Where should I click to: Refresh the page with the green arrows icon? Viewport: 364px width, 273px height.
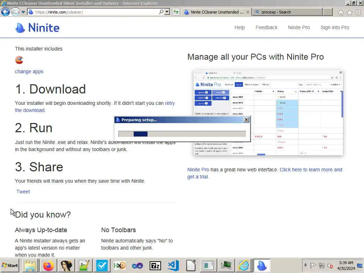click(176, 12)
